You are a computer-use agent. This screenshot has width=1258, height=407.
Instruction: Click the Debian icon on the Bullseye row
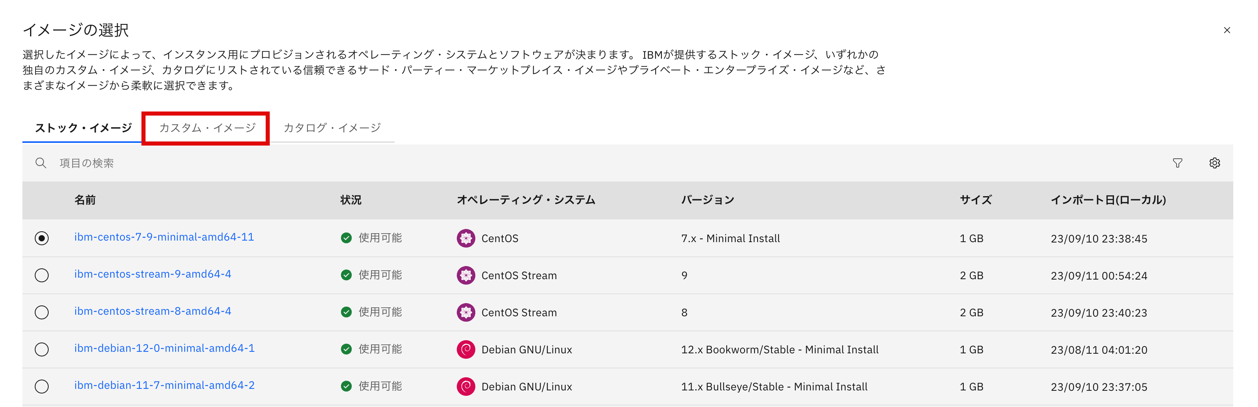466,386
